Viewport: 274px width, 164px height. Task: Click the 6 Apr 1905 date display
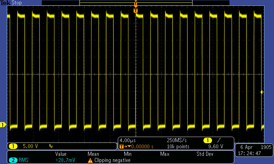tap(256, 147)
